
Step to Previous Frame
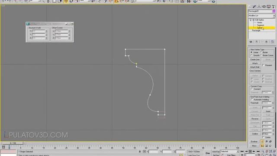point(246,151)
